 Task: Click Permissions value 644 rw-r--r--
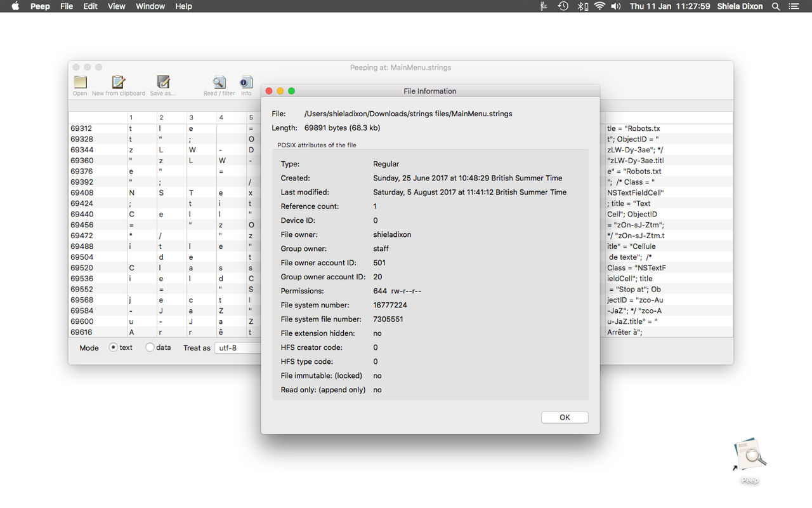click(x=397, y=291)
